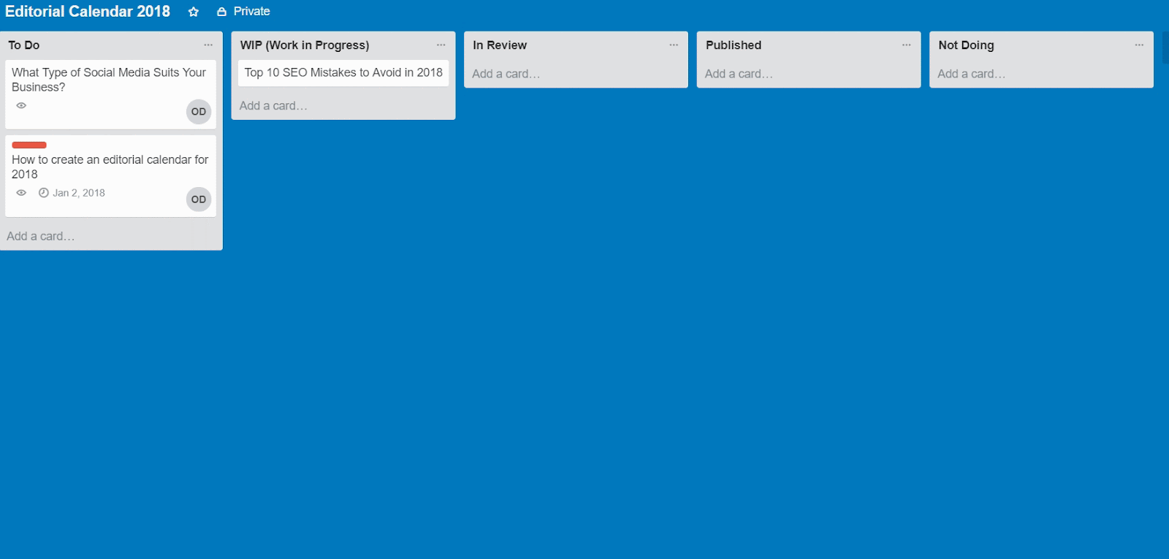This screenshot has width=1169, height=559.
Task: Click the Not Doing list title
Action: pyautogui.click(x=966, y=45)
